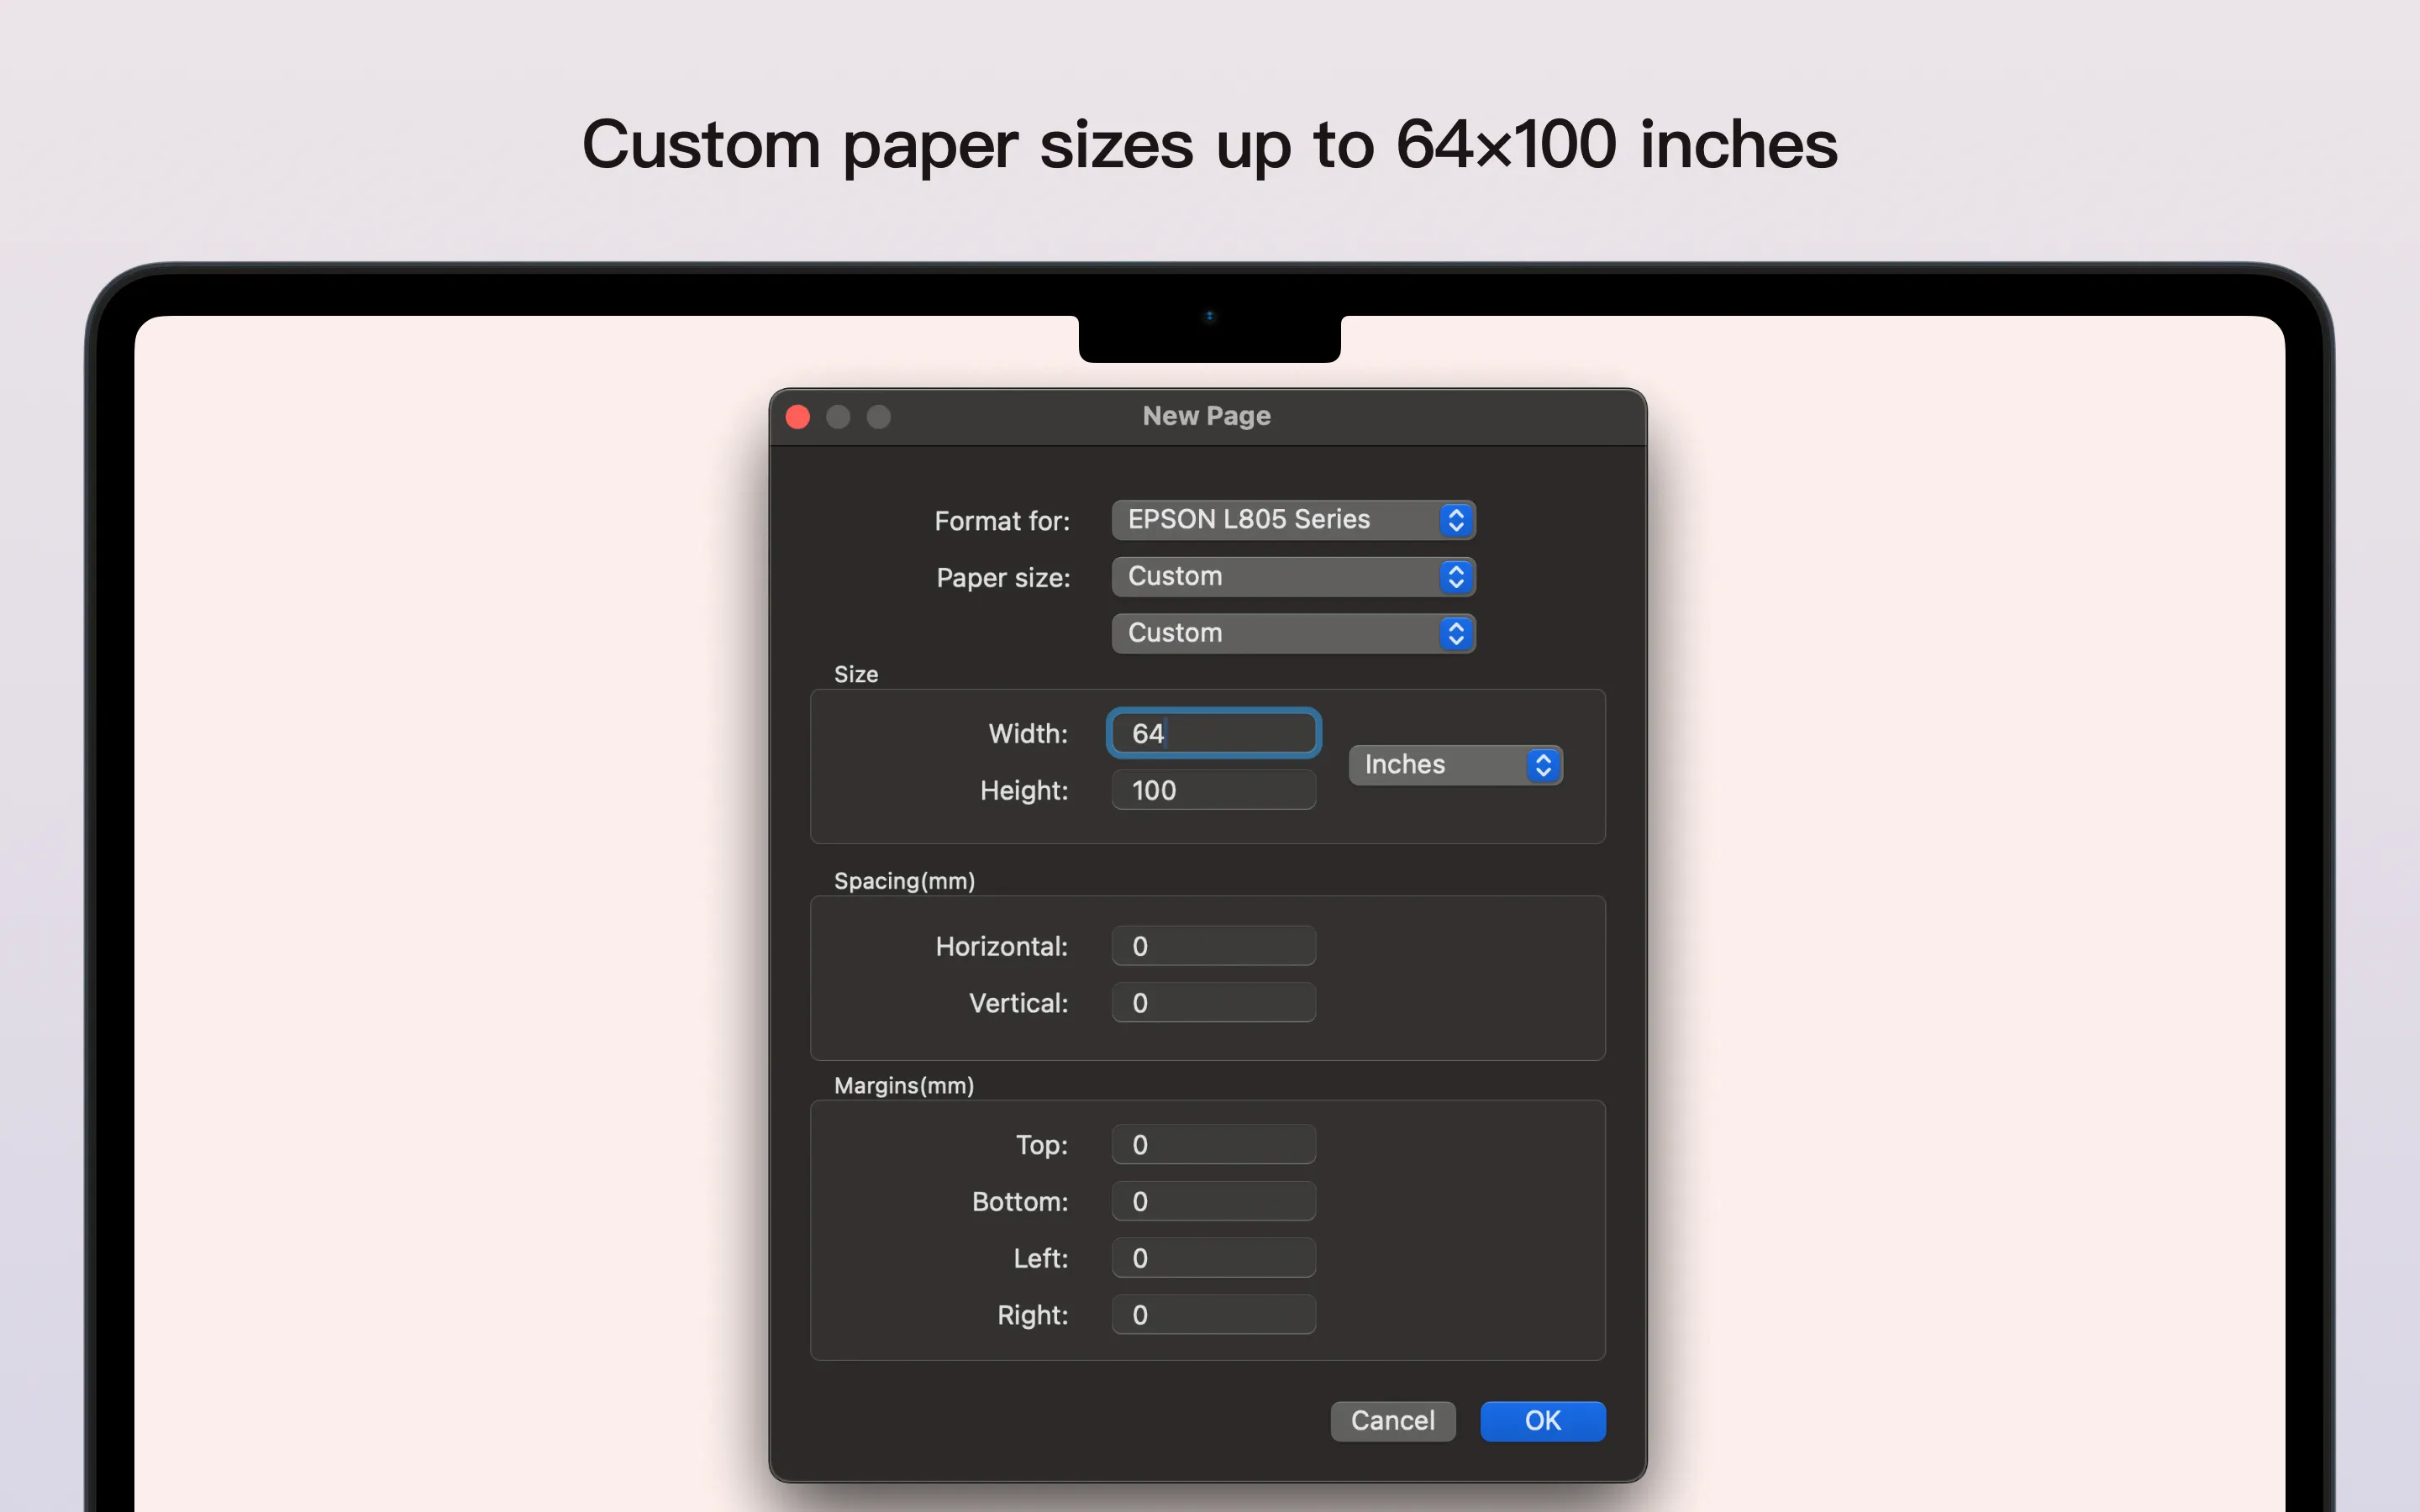This screenshot has width=2420, height=1512.
Task: Click the New Page title text
Action: [x=1207, y=416]
